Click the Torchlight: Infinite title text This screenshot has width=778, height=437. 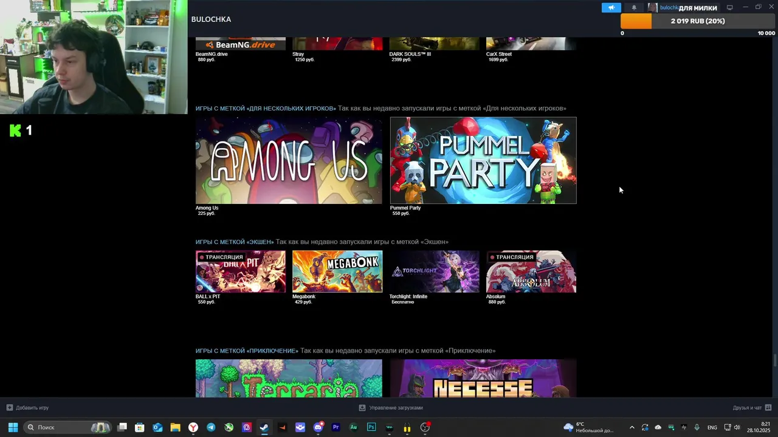coord(408,297)
